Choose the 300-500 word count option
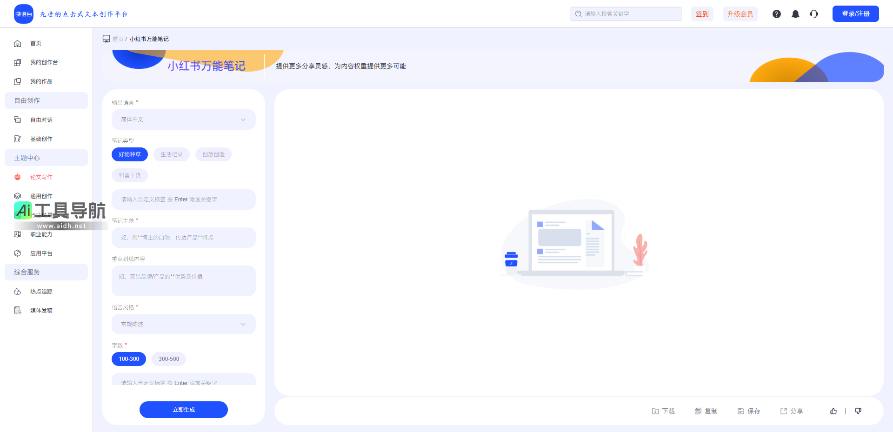893x432 pixels. click(x=168, y=359)
